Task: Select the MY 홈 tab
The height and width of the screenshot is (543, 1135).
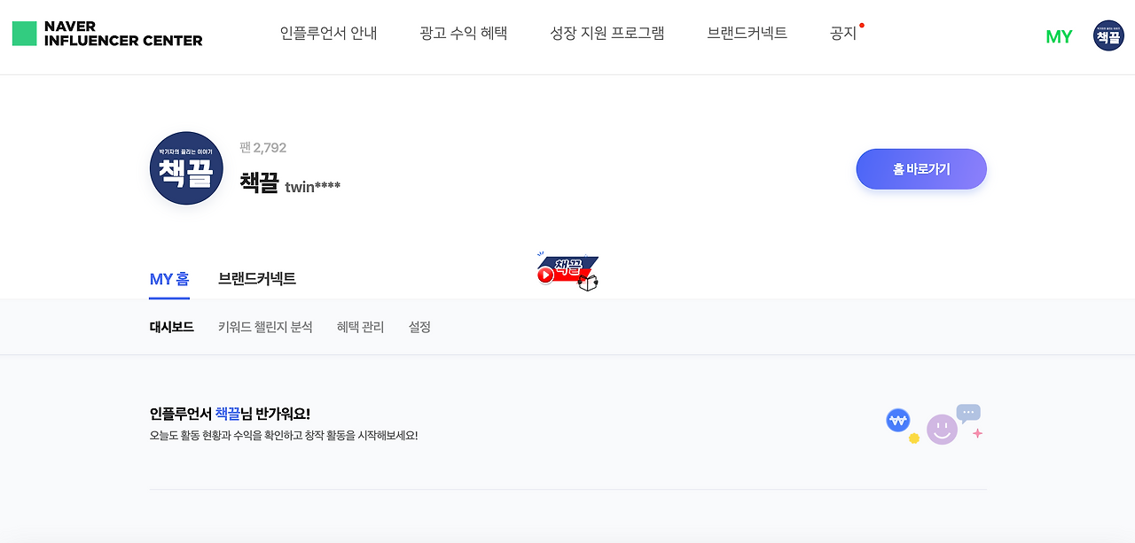Action: coord(168,278)
